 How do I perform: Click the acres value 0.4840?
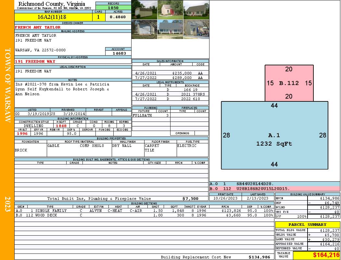(118, 17)
